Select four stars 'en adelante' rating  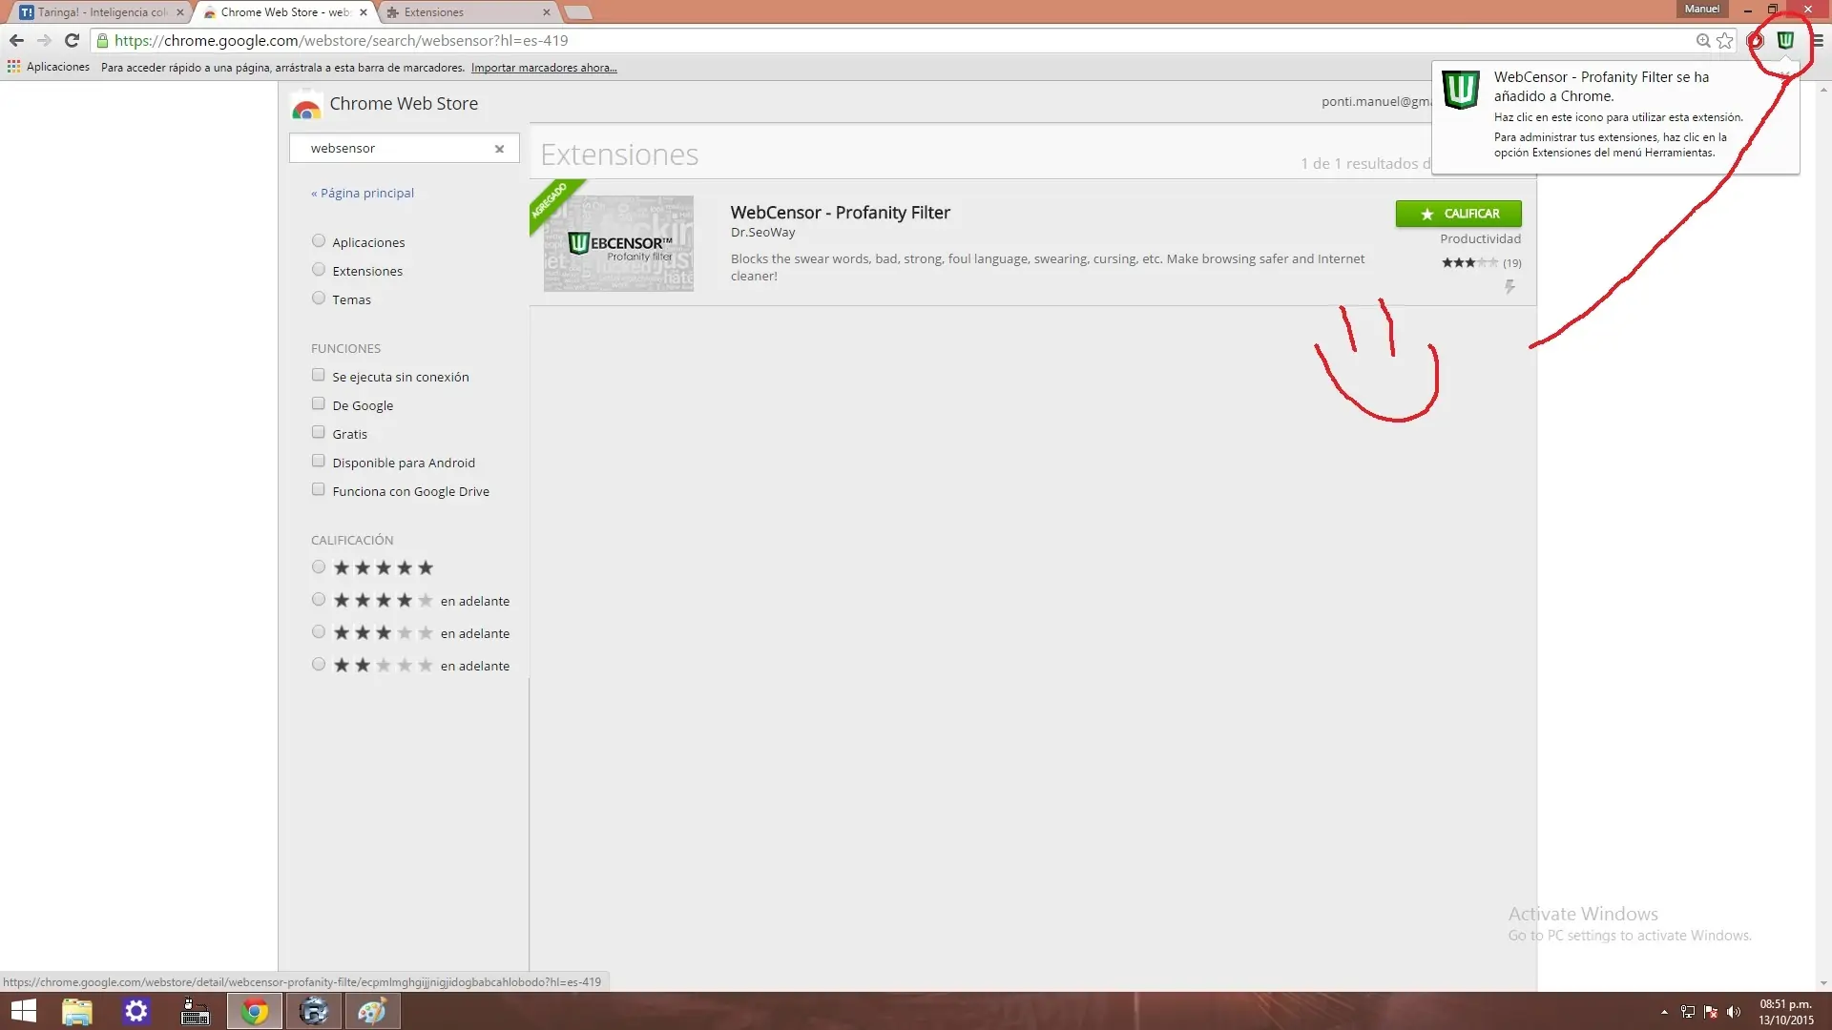pos(319,600)
